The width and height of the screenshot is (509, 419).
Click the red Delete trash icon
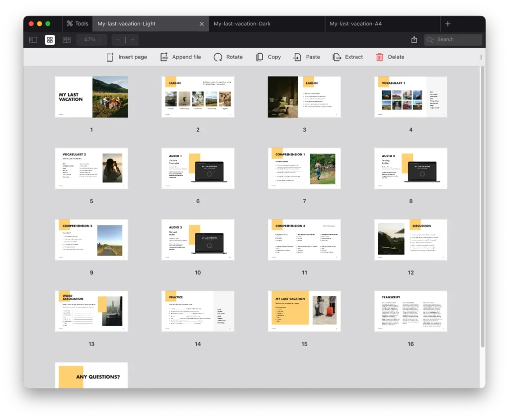tap(380, 57)
